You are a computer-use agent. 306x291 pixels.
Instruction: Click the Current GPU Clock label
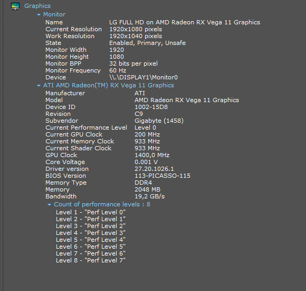click(x=74, y=134)
